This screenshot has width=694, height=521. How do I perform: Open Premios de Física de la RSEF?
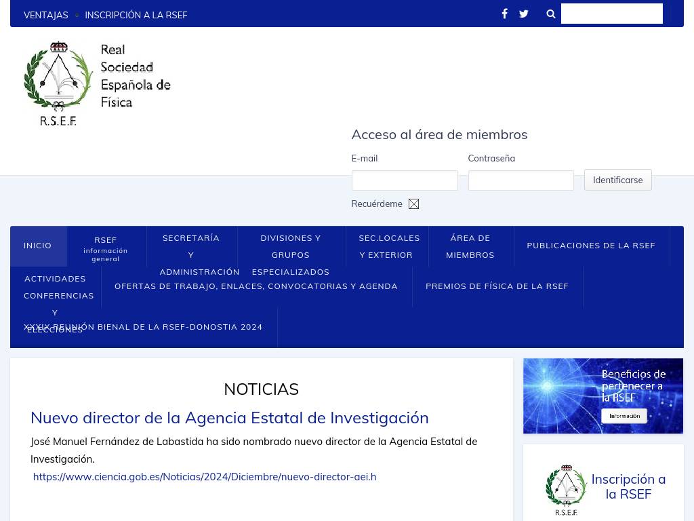pos(497,286)
